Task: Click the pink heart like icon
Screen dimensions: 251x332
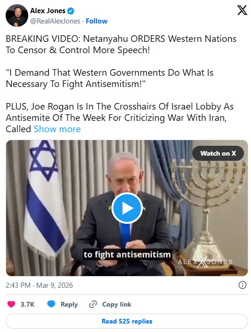Action: (11, 304)
